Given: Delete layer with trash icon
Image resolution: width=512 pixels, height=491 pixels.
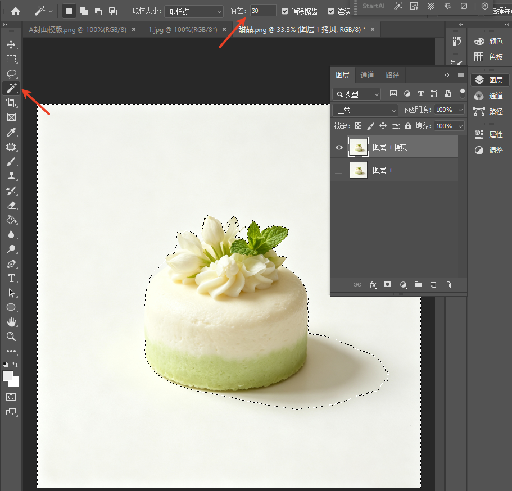Looking at the screenshot, I should pyautogui.click(x=448, y=285).
